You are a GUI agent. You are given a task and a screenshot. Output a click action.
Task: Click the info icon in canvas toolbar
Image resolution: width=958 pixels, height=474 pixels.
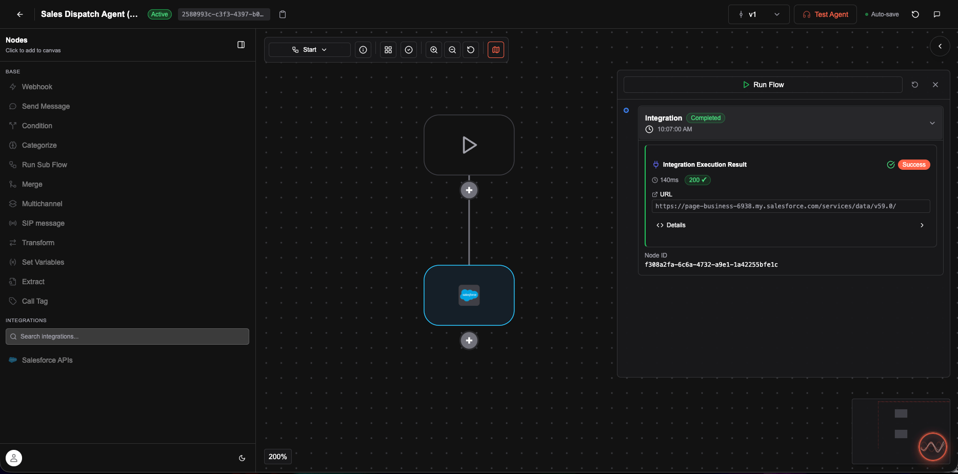tap(363, 50)
